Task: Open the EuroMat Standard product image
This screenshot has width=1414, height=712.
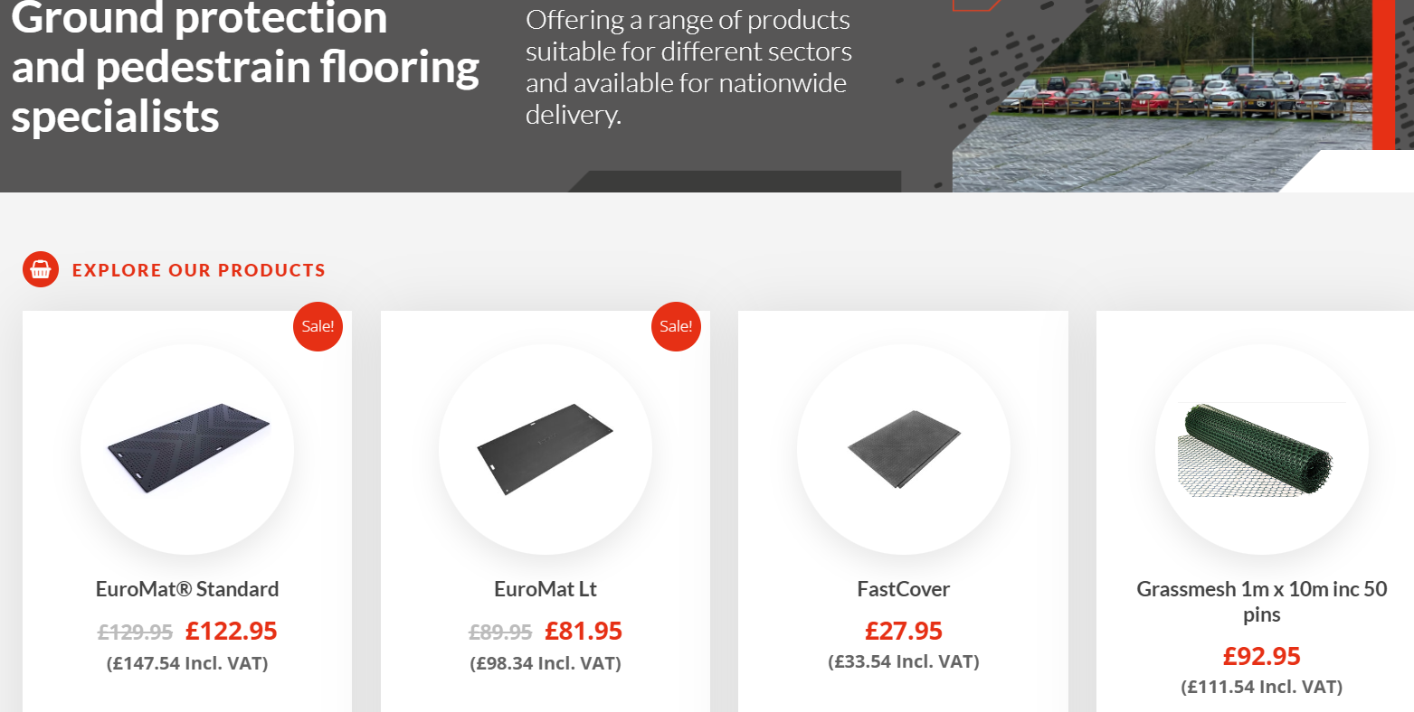Action: 187,448
